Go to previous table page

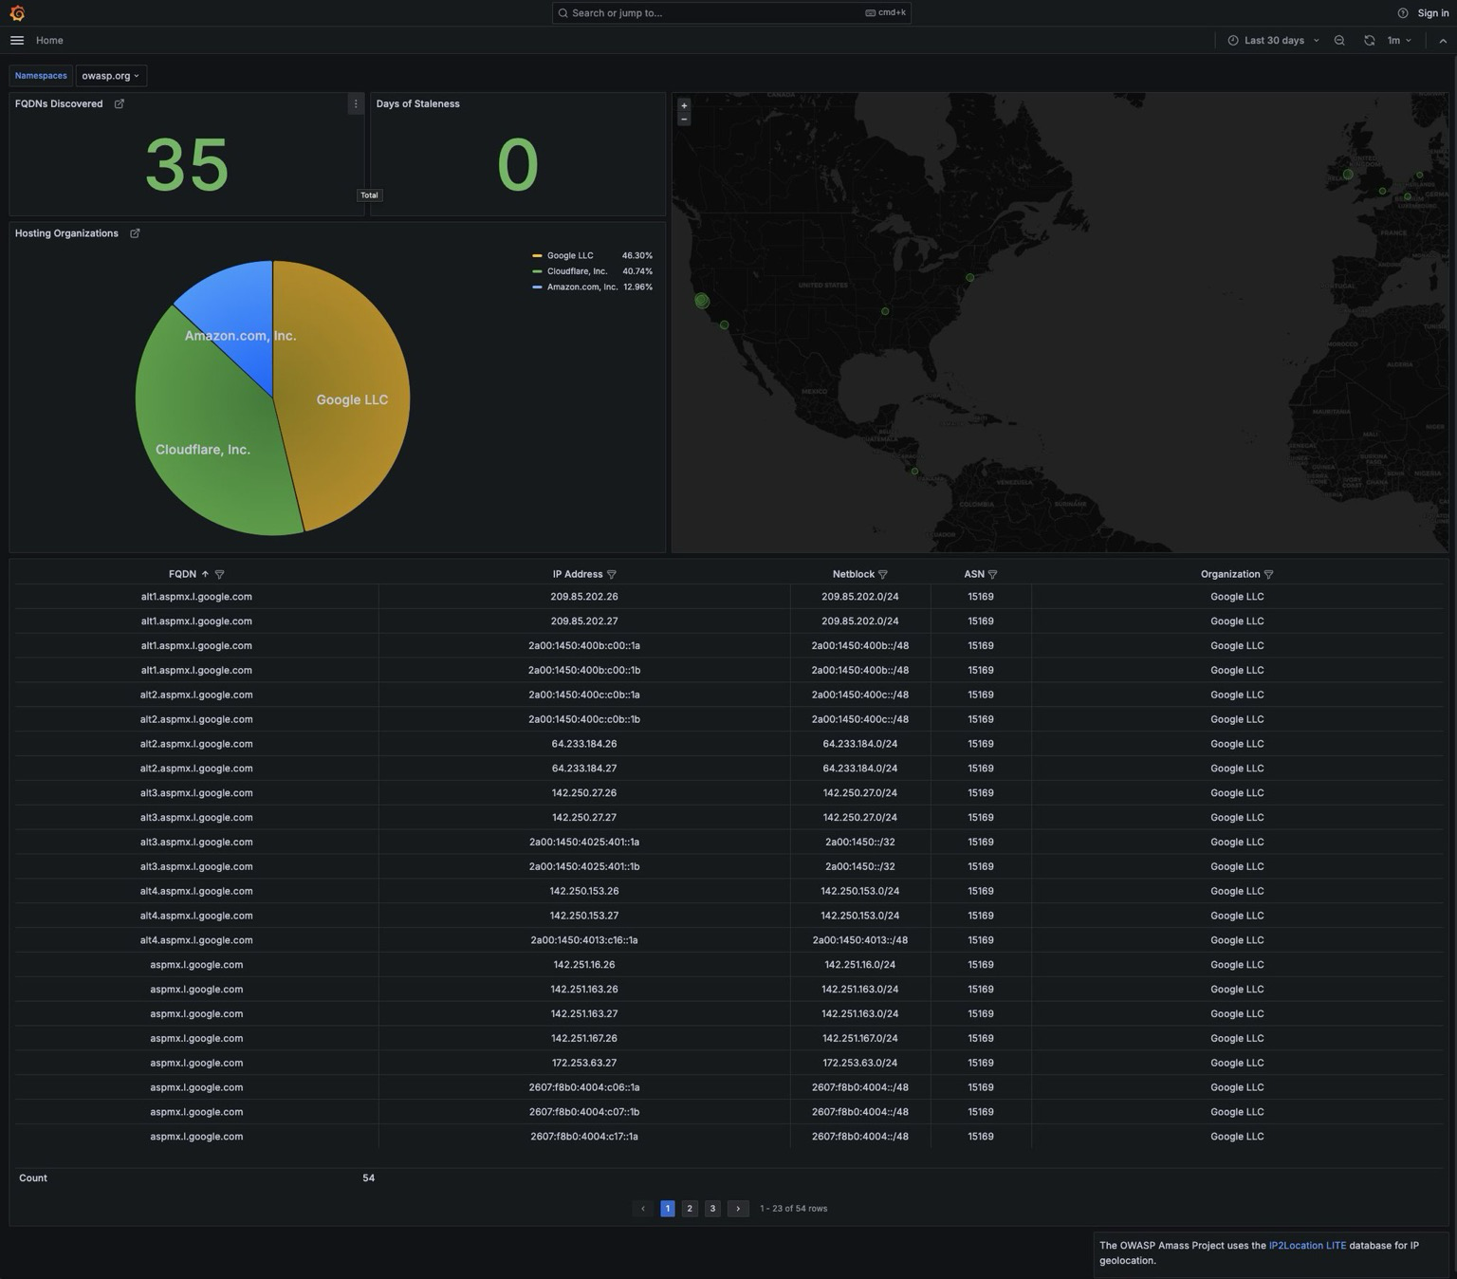point(643,1209)
